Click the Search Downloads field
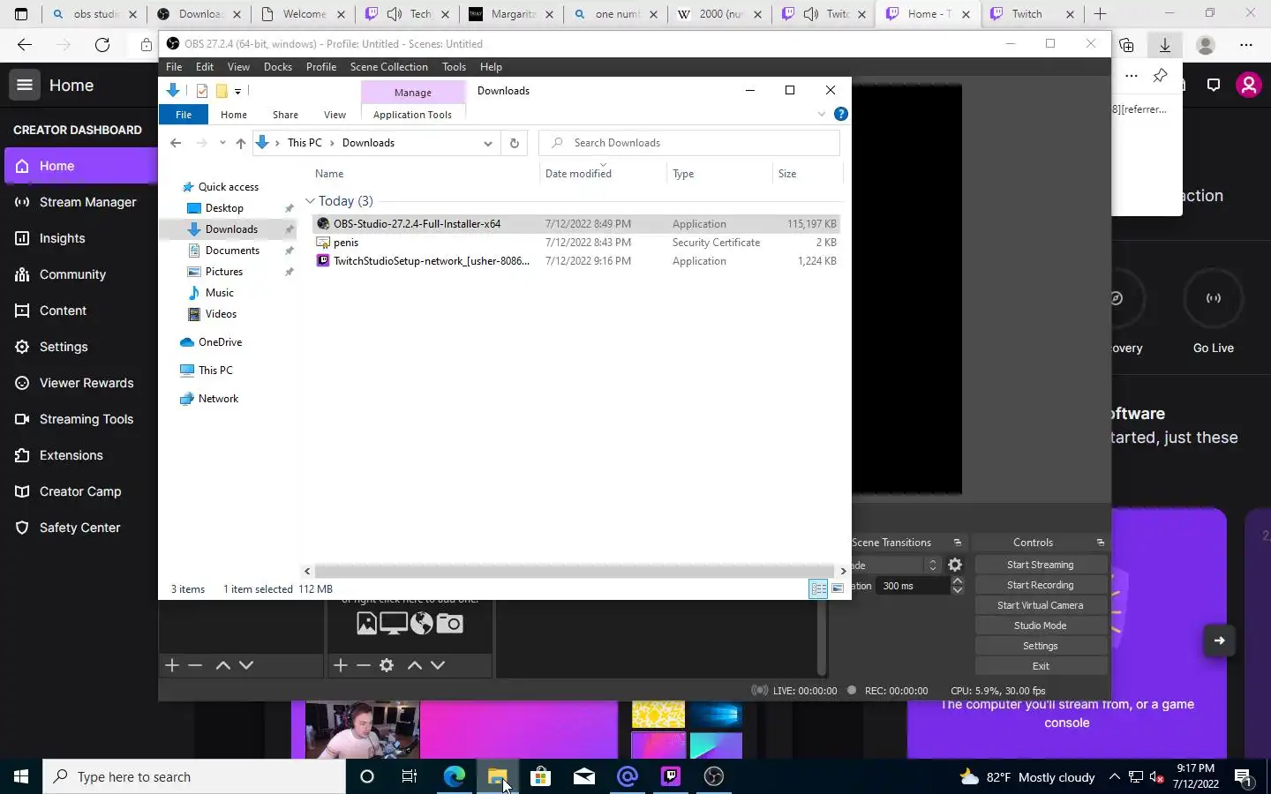The image size is (1271, 794). pos(689,143)
